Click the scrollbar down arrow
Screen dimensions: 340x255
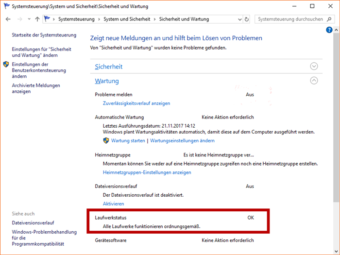(x=336, y=251)
